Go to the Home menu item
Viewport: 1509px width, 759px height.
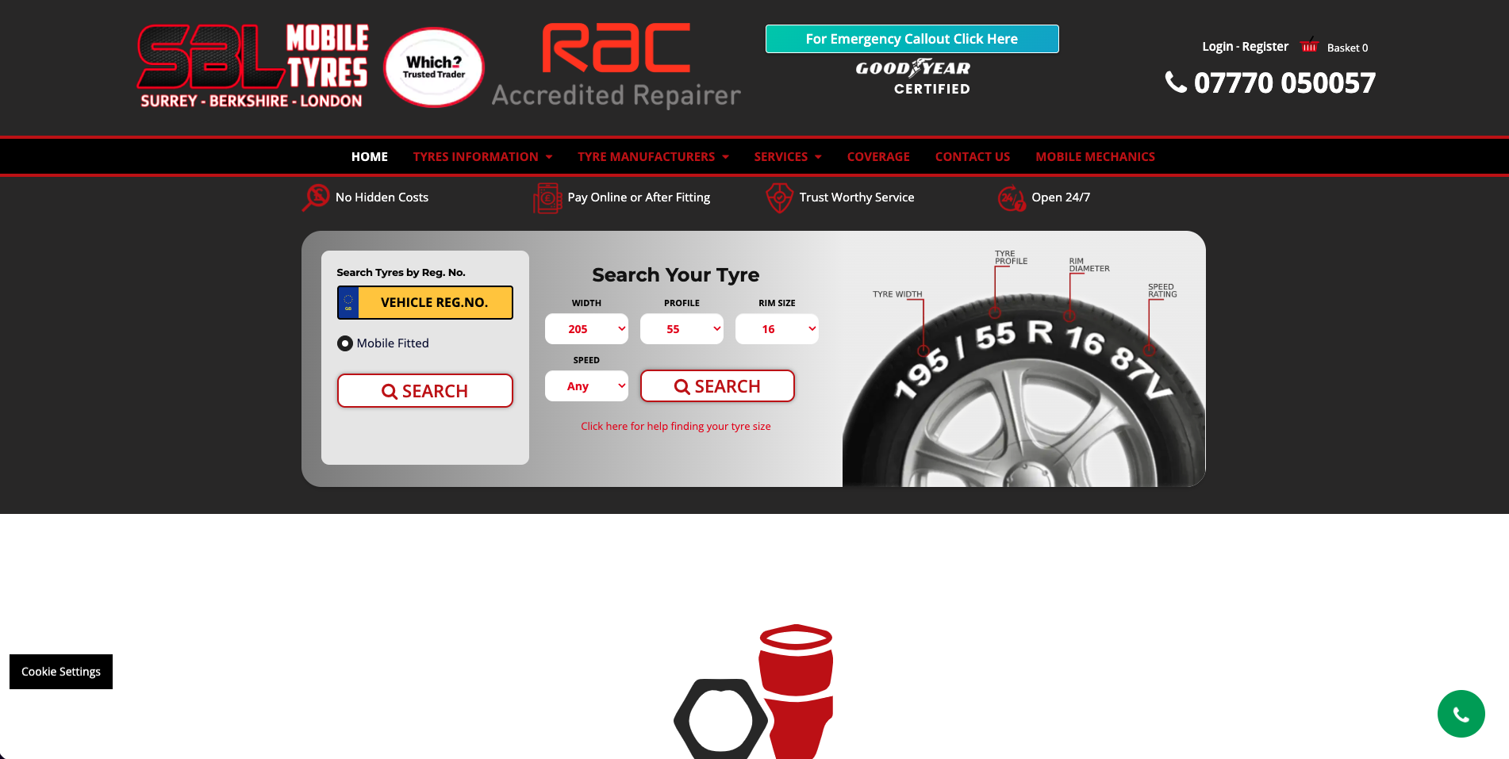(x=370, y=157)
